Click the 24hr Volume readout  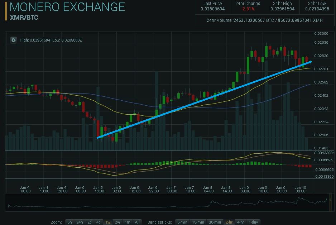(x=265, y=20)
